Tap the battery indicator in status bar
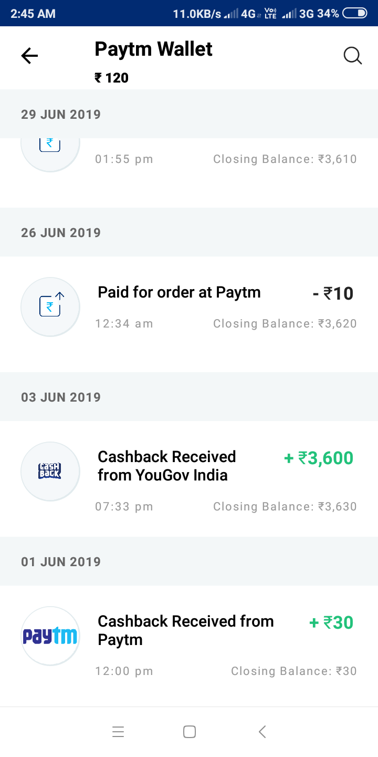 [354, 14]
